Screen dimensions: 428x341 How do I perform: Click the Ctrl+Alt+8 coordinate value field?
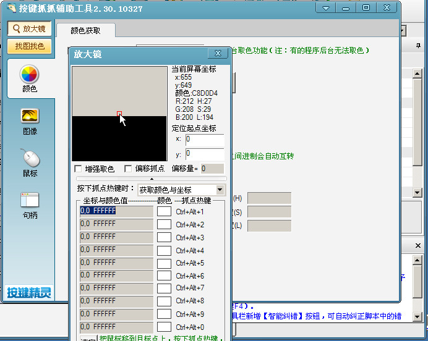click(116, 301)
